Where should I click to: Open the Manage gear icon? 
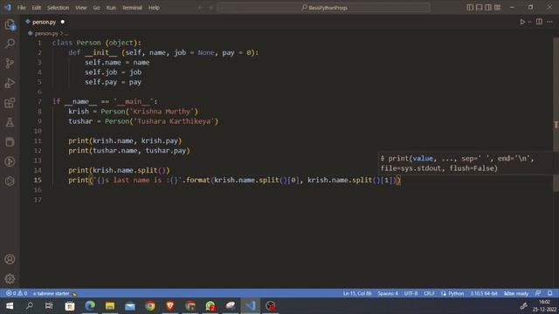click(x=10, y=279)
